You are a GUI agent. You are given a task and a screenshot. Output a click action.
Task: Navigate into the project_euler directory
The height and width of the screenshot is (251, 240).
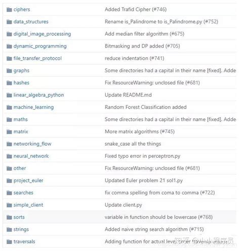[x=28, y=181]
